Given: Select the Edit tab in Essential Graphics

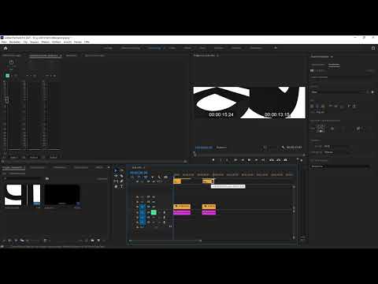Looking at the screenshot, I should pyautogui.click(x=334, y=65).
